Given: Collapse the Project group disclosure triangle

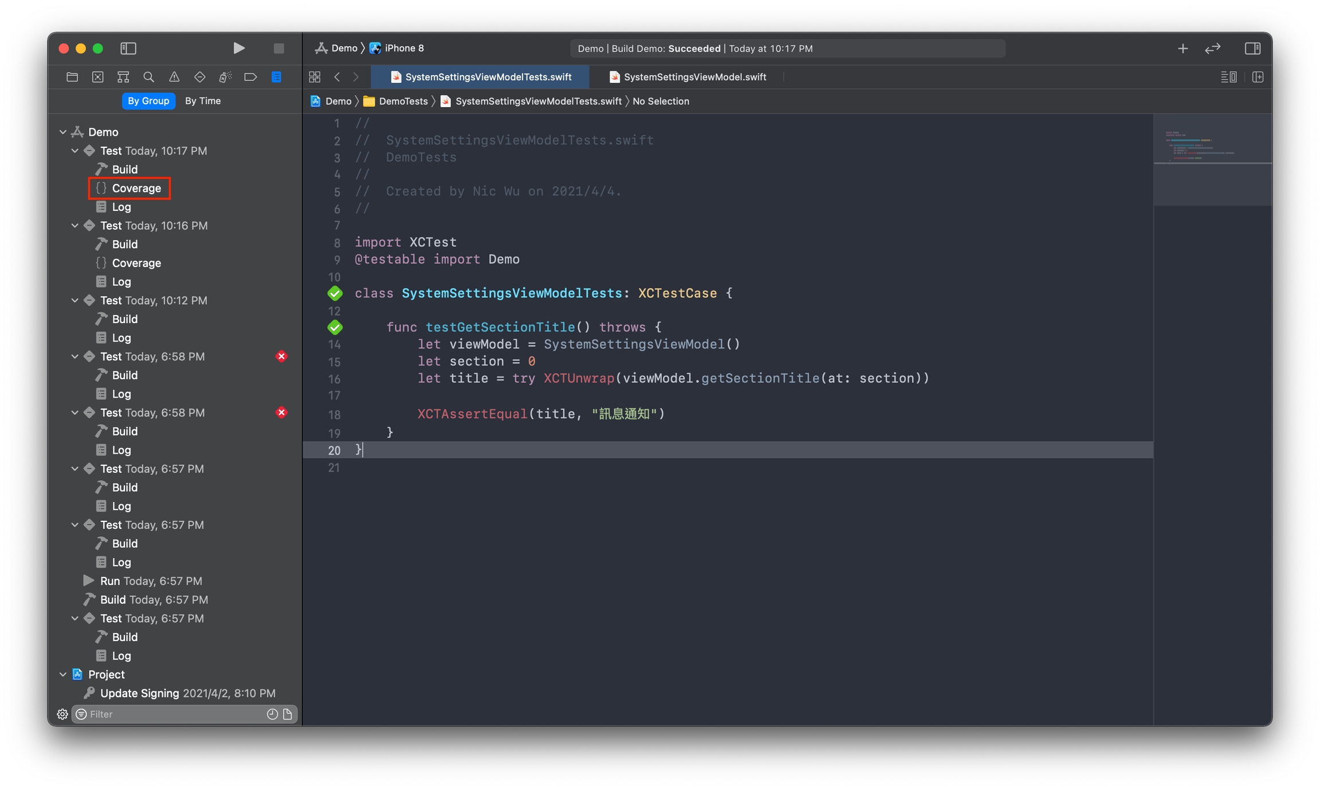Looking at the screenshot, I should pos(63,674).
